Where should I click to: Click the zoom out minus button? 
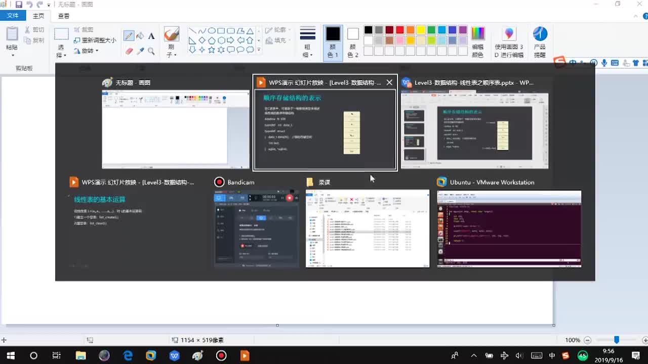pos(587,340)
